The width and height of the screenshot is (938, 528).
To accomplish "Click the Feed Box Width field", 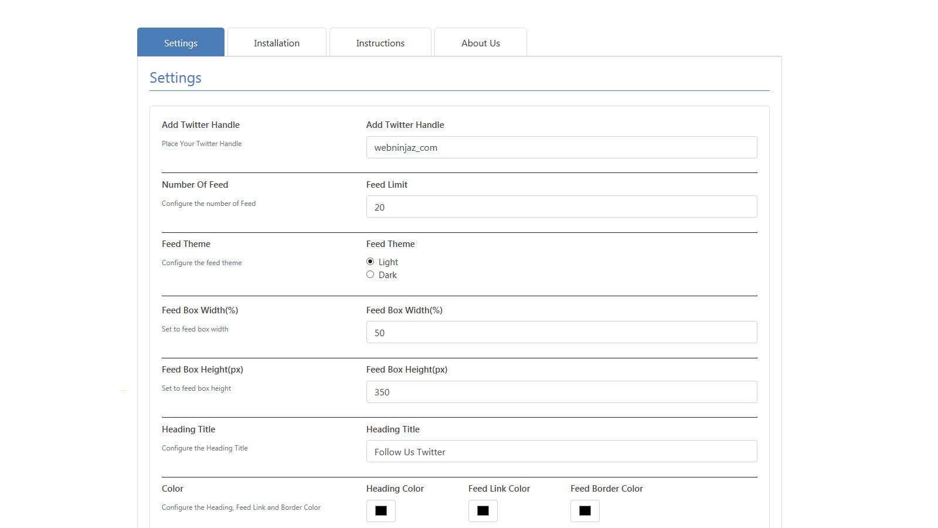I will 561,332.
